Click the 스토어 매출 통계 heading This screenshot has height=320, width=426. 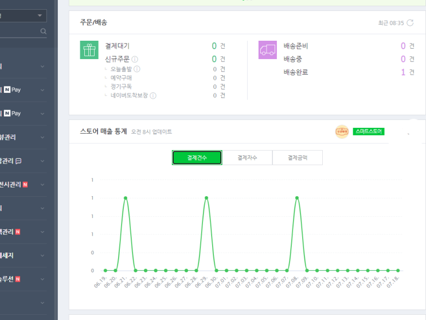point(104,131)
